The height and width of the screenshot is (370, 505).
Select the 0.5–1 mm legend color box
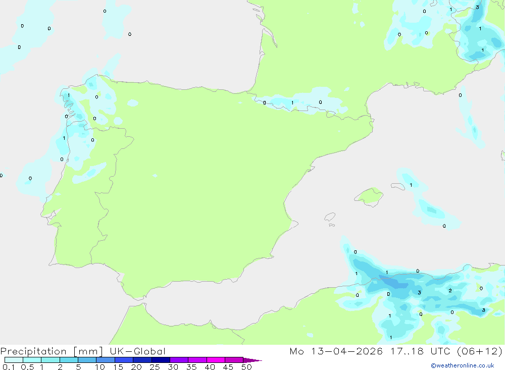click(32, 360)
